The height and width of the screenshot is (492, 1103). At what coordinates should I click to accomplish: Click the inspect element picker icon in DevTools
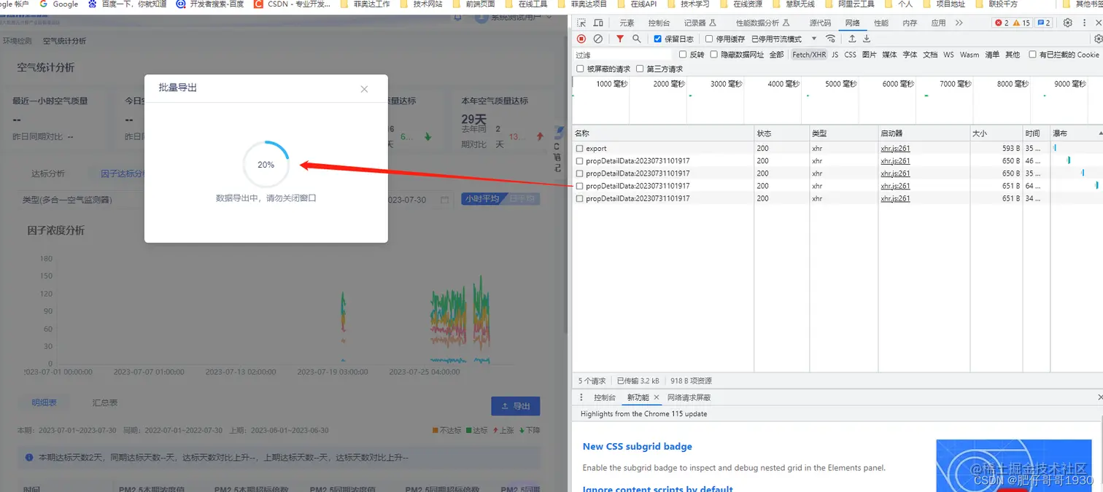tap(581, 23)
